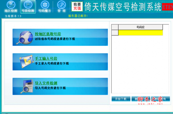Click text 导入号码文件进行下载

click(x=50, y=88)
